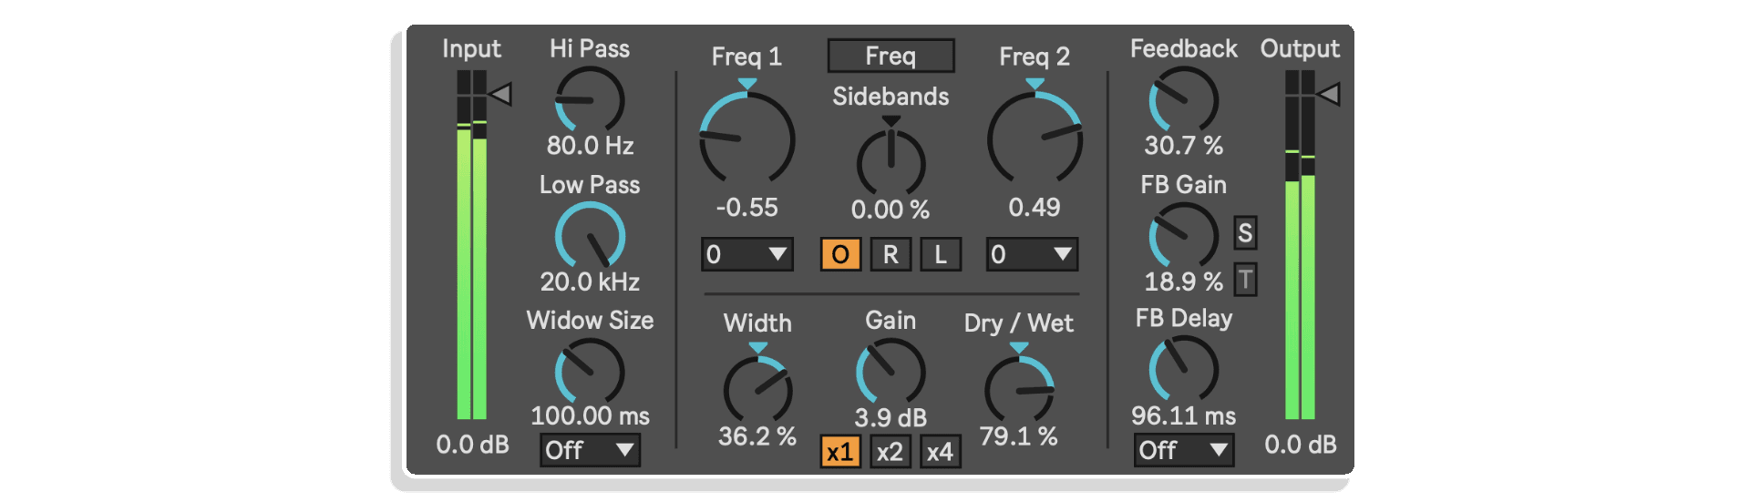Click the Feedback knob
Screen dimensions: 1750x502
pos(1183,100)
